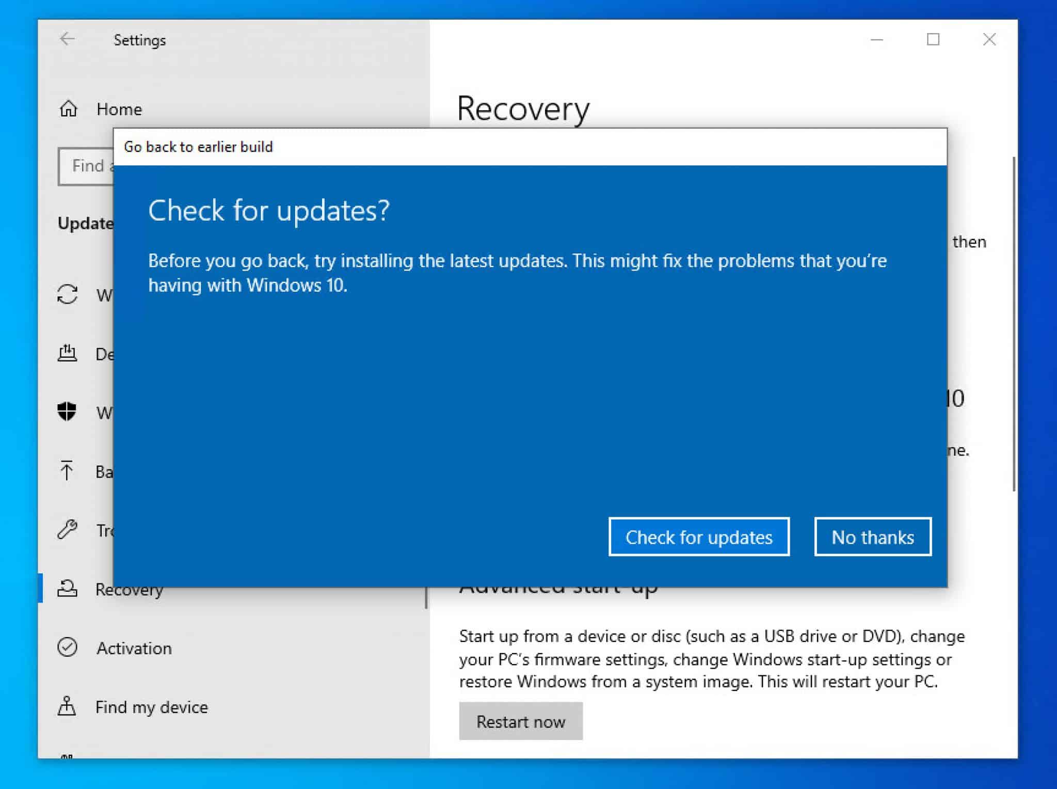Click the back arrow in Settings
Viewport: 1057px width, 789px height.
(x=67, y=40)
